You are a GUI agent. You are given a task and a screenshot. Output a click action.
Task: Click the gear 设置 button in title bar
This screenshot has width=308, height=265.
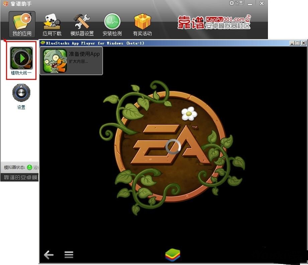coord(236,3)
